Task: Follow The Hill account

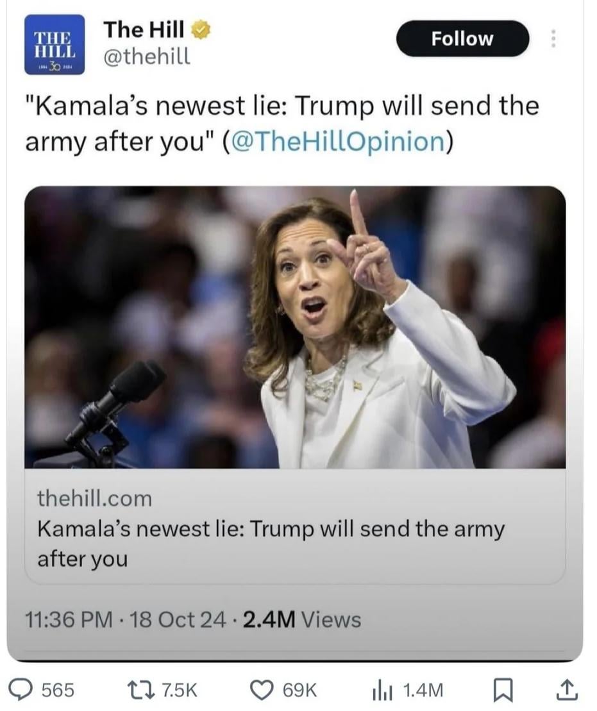Action: point(462,38)
